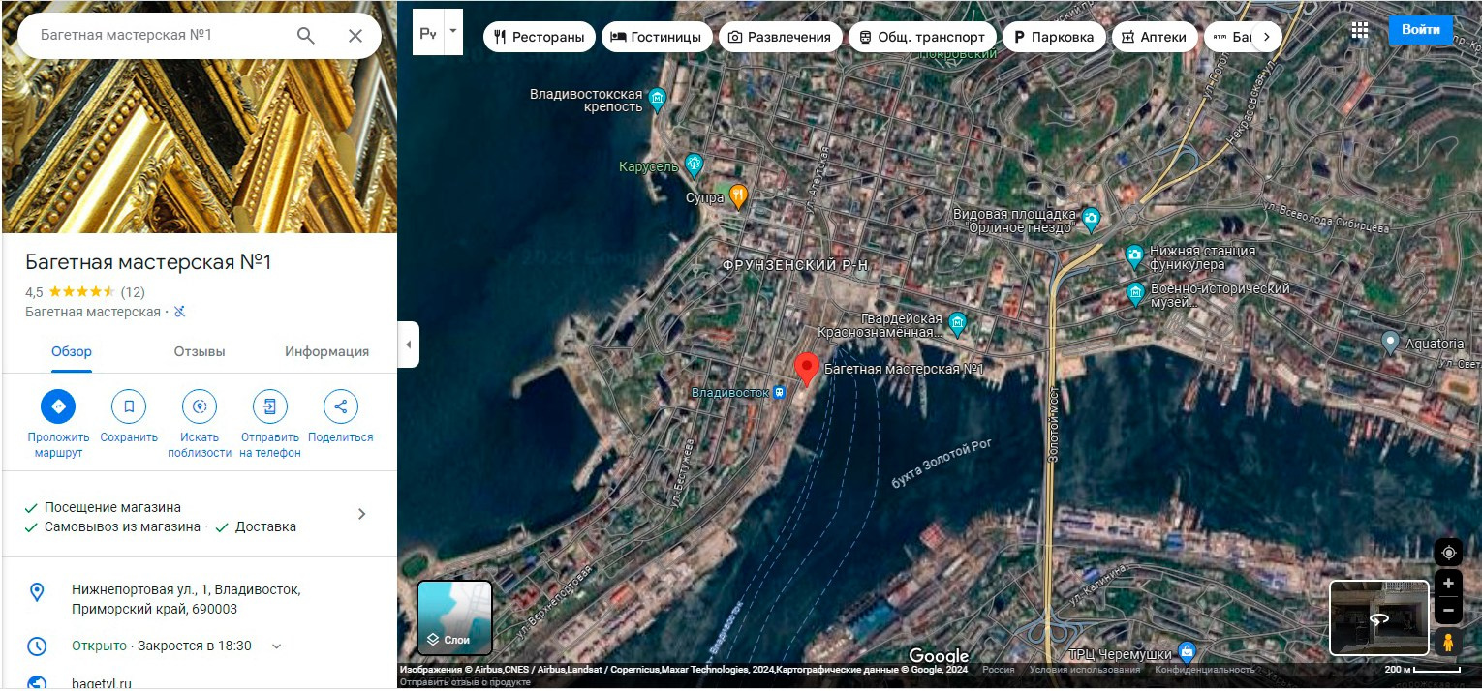
Task: Click the Проложить маршрут directions icon
Action: 58,406
